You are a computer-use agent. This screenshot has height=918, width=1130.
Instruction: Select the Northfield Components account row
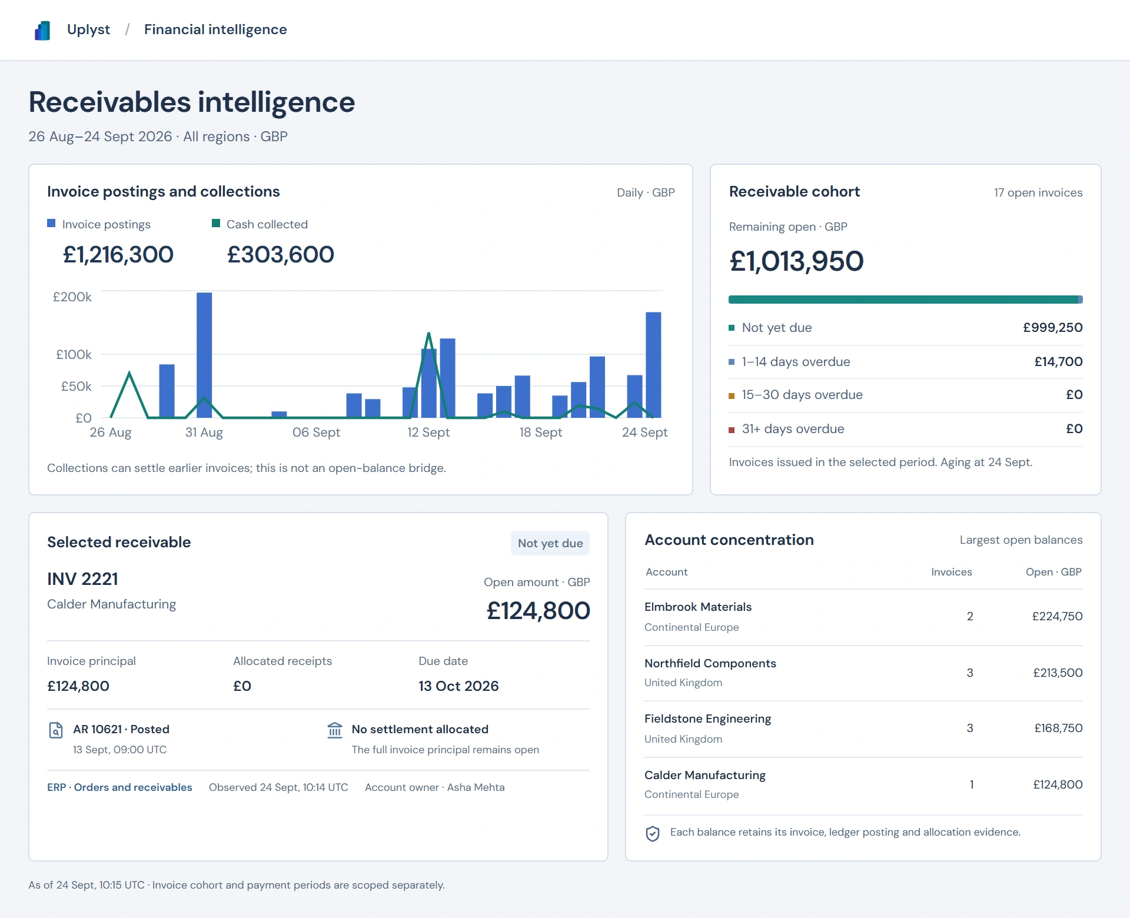tap(863, 673)
